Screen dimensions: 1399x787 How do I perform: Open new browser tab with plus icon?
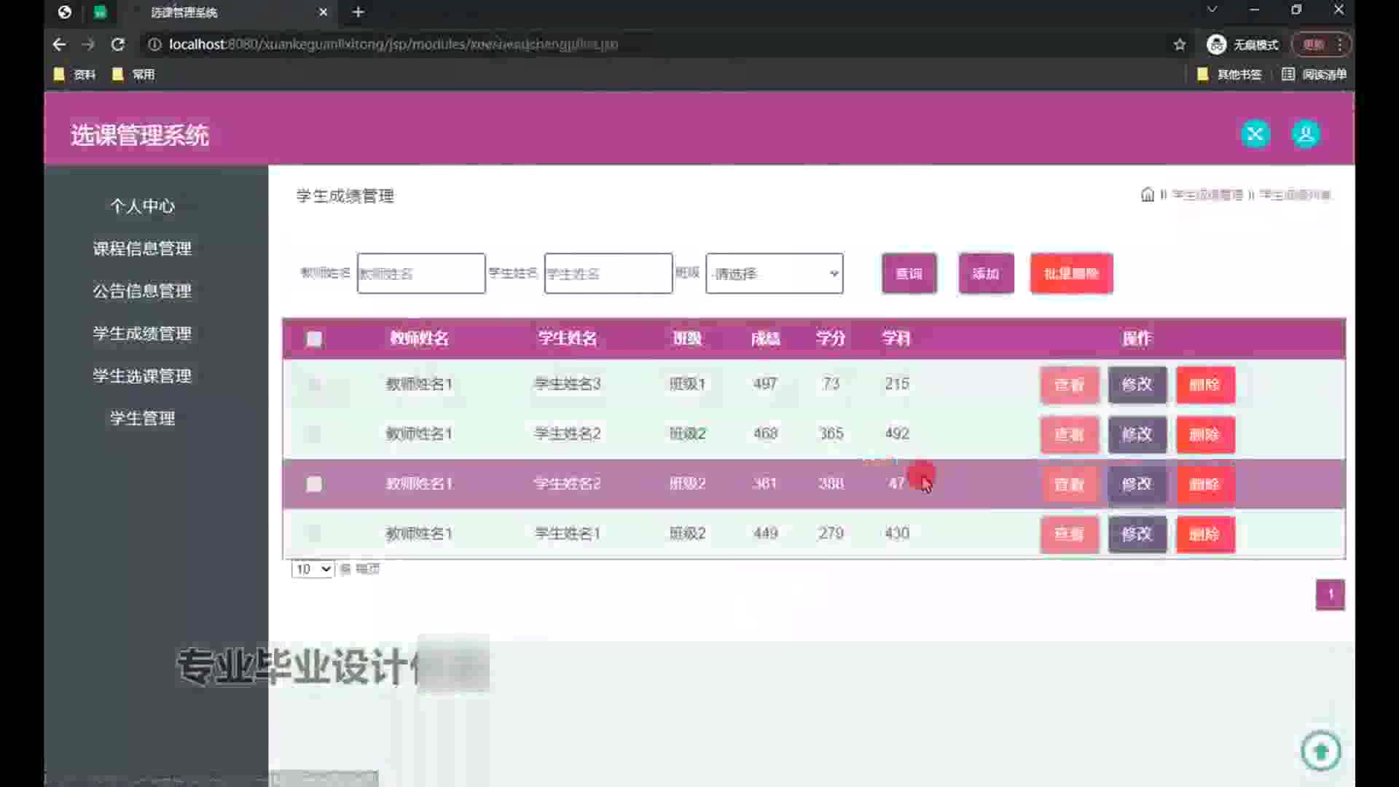tap(358, 12)
